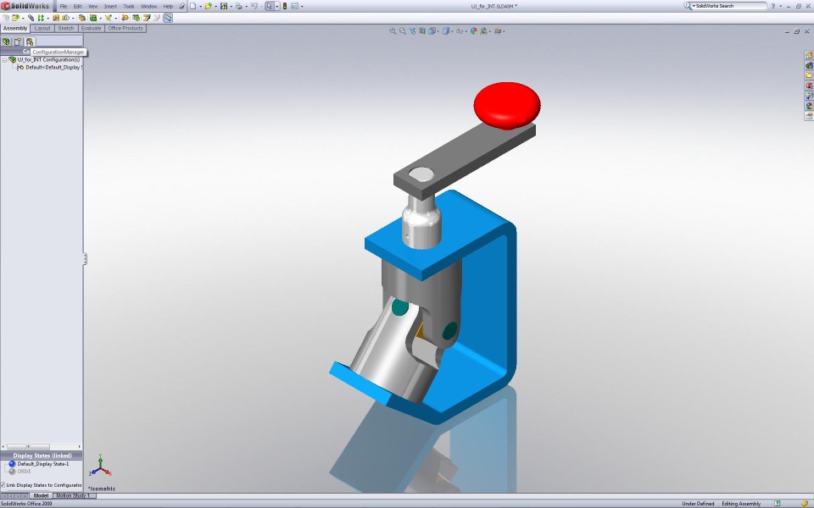Click the Display Style icon

[x=445, y=31]
